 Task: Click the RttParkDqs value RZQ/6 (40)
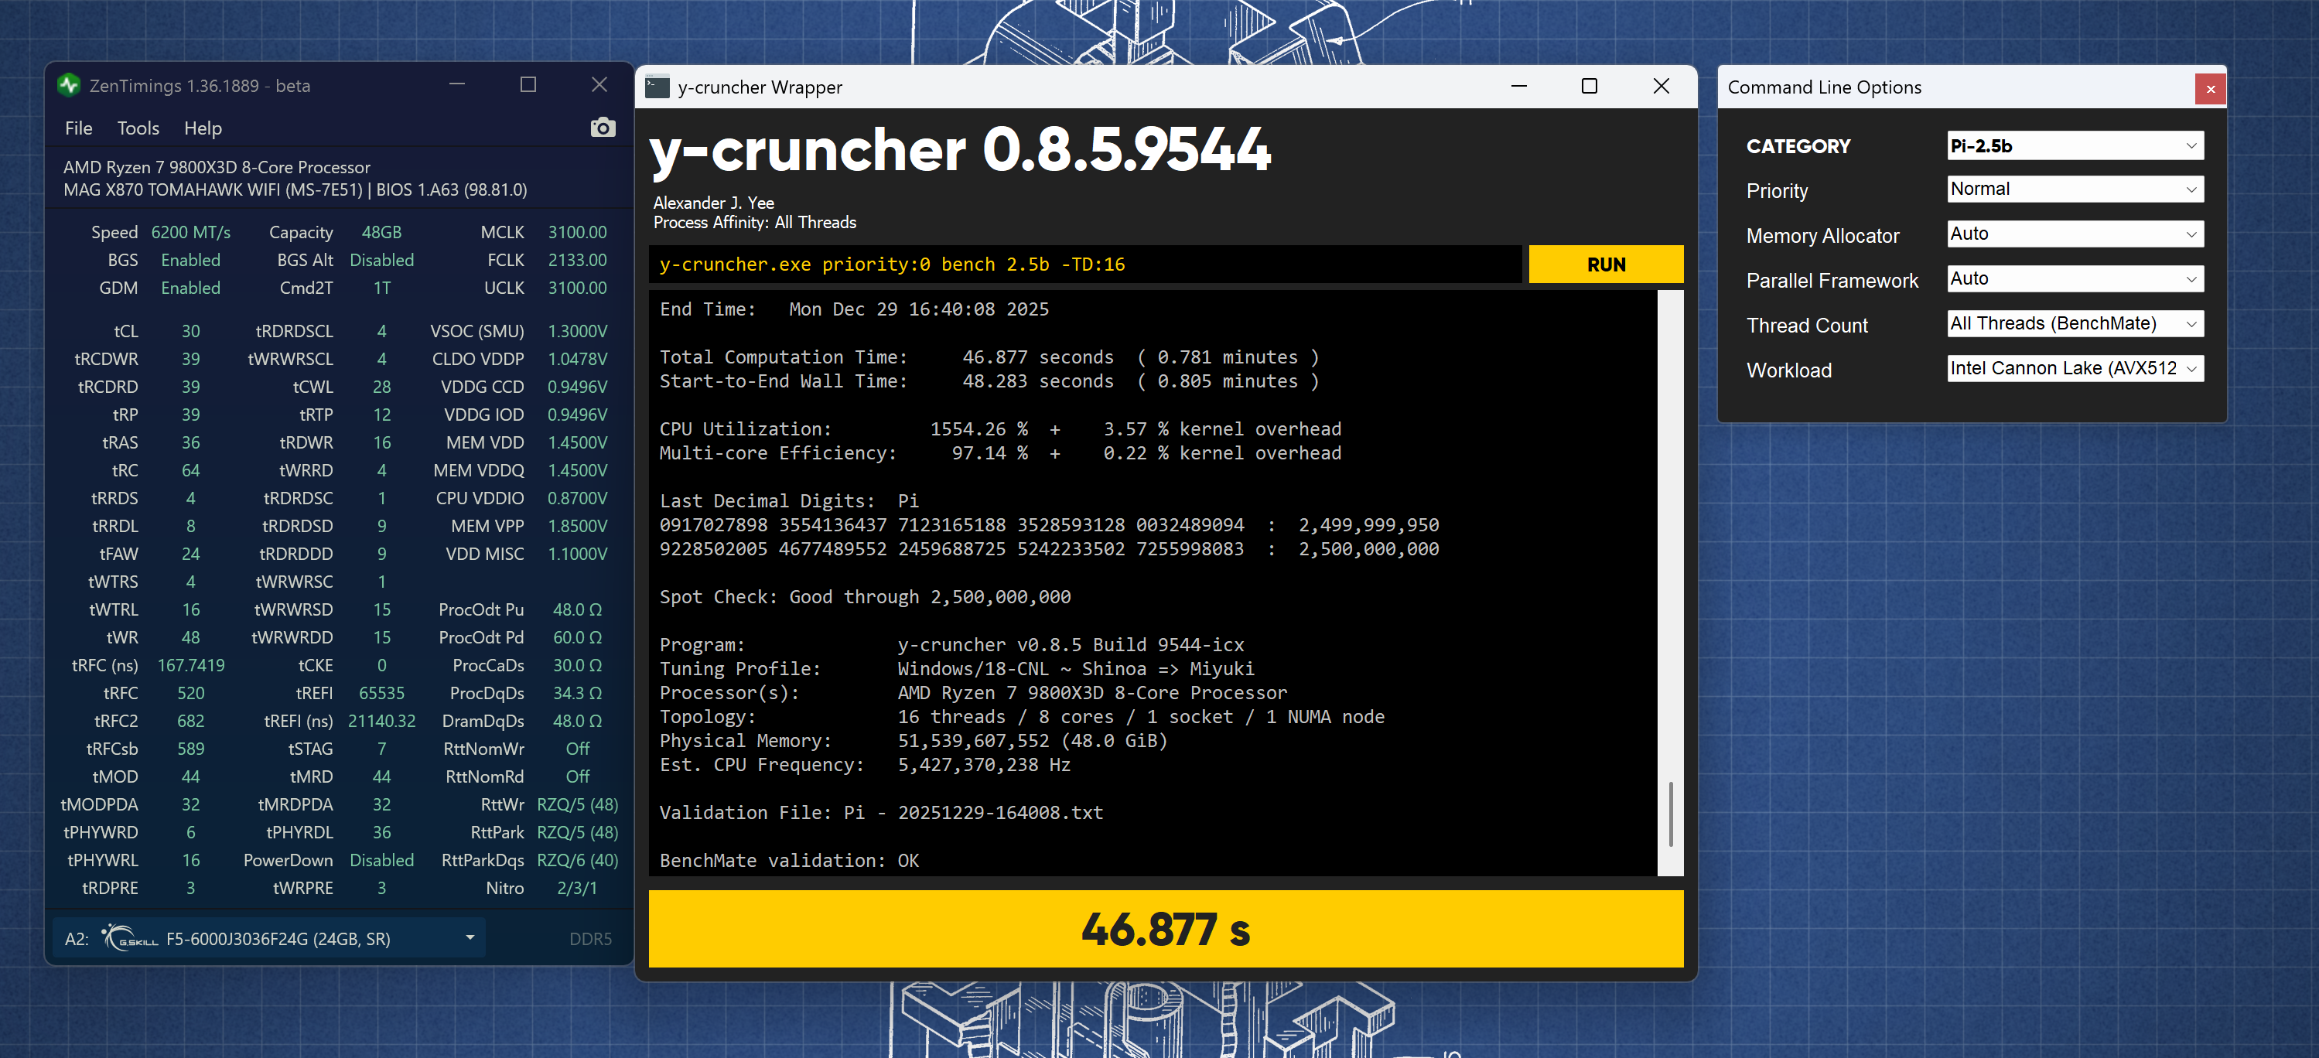578,860
